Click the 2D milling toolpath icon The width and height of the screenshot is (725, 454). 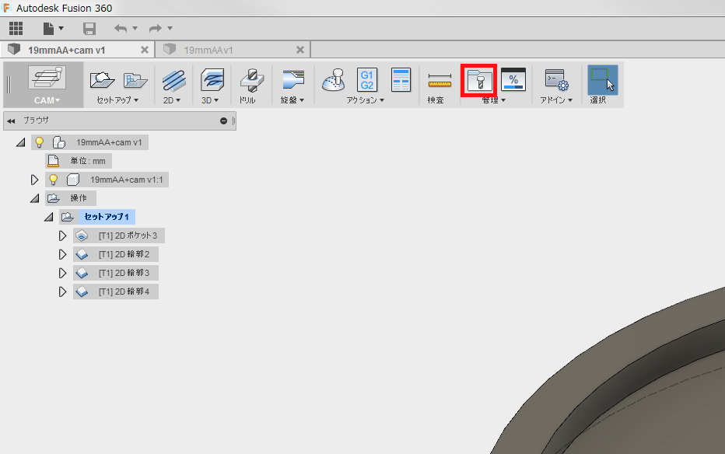pyautogui.click(x=173, y=80)
